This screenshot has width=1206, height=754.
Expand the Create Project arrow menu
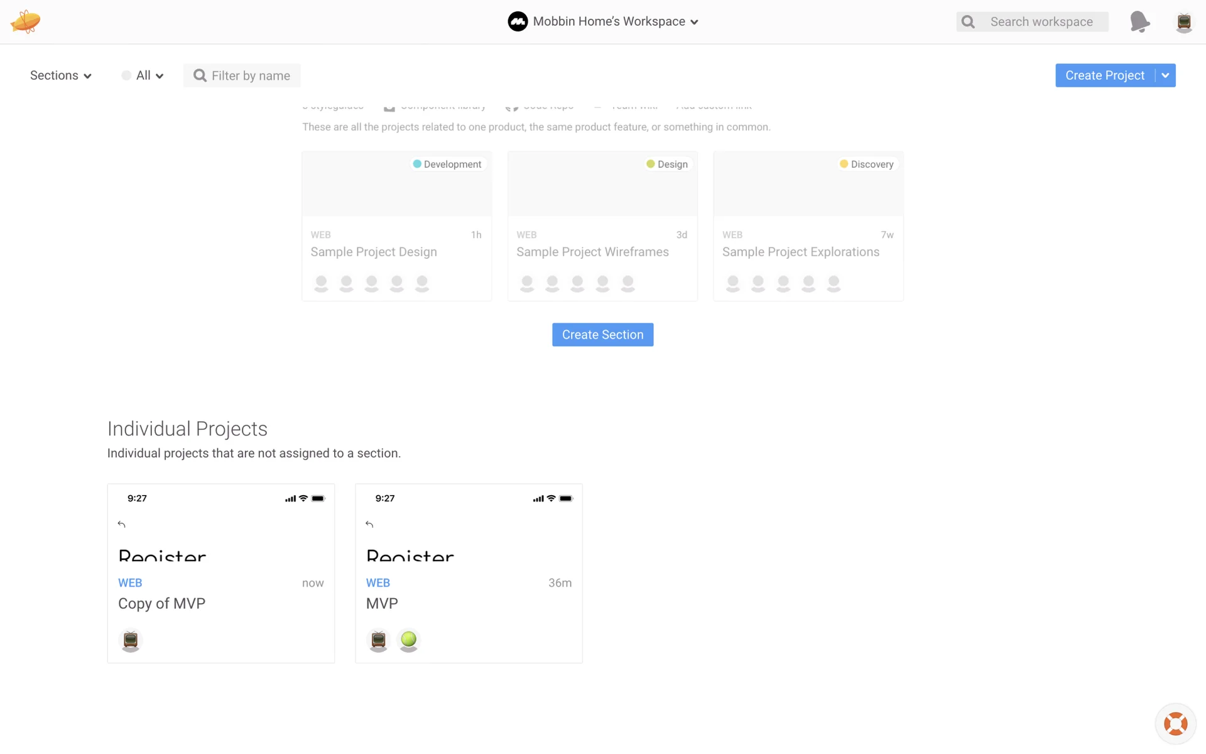point(1165,75)
